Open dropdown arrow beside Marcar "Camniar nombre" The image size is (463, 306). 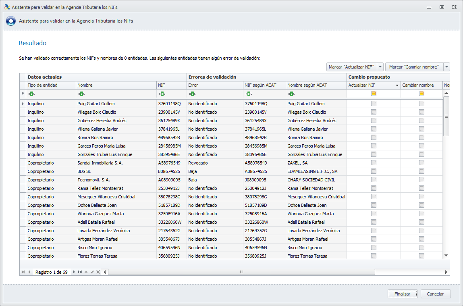(446, 67)
